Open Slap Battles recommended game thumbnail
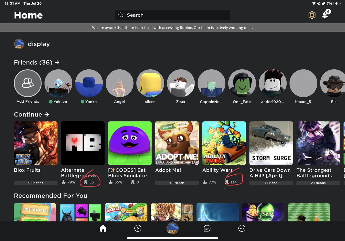The image size is (345, 241). tap(126, 212)
